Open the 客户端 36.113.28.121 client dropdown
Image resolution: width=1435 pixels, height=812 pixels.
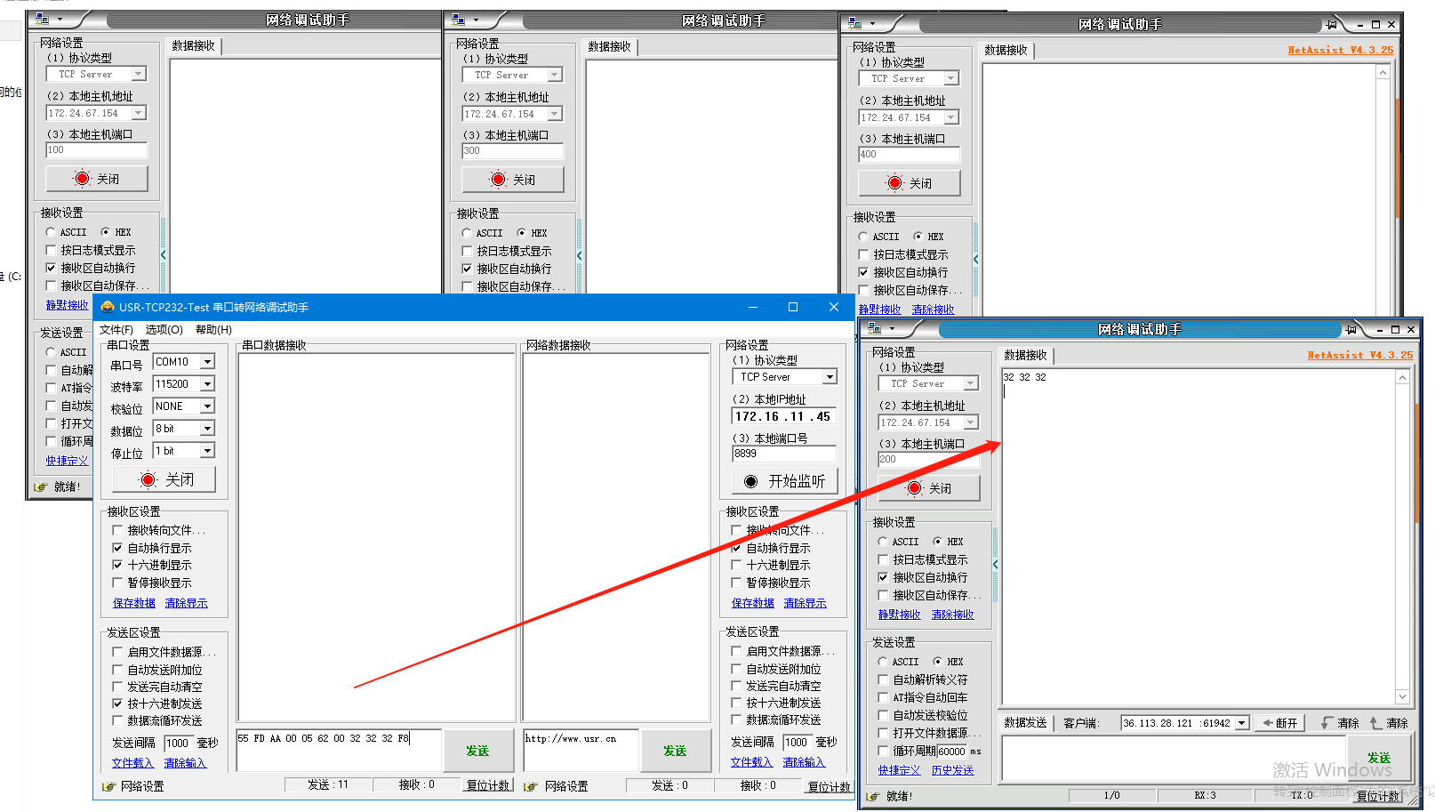click(x=1242, y=723)
